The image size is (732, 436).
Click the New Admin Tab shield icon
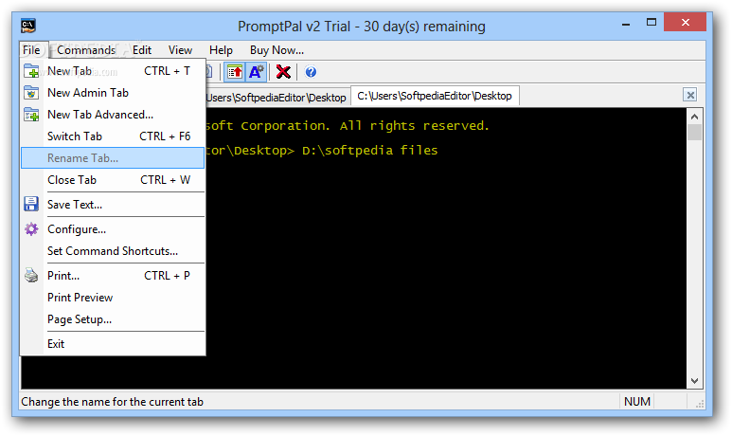31,93
